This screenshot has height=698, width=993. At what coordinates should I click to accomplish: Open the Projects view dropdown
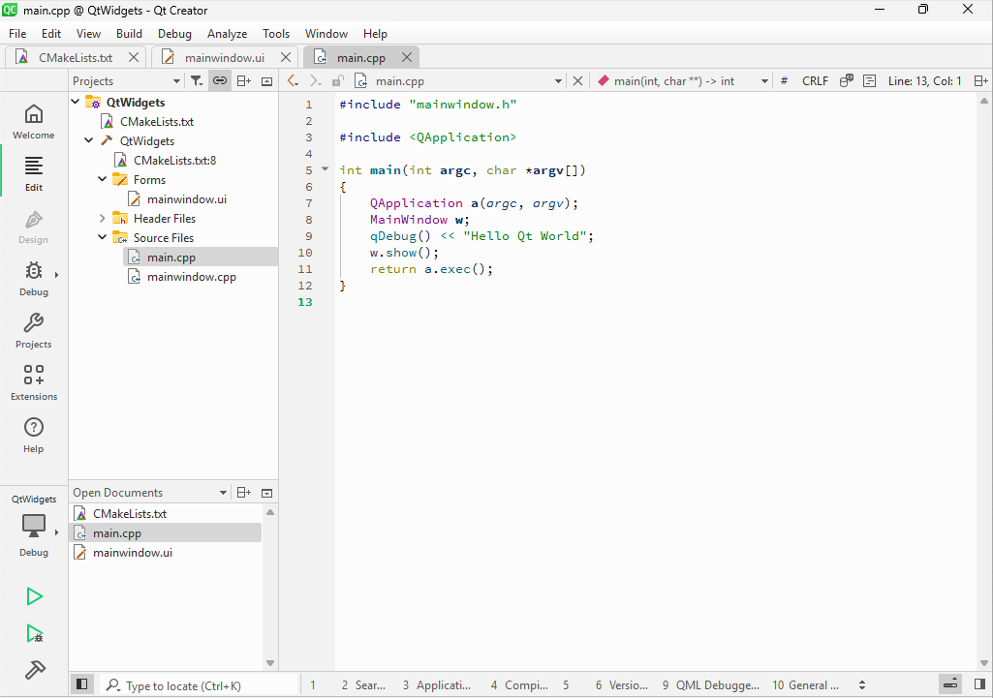coord(126,81)
